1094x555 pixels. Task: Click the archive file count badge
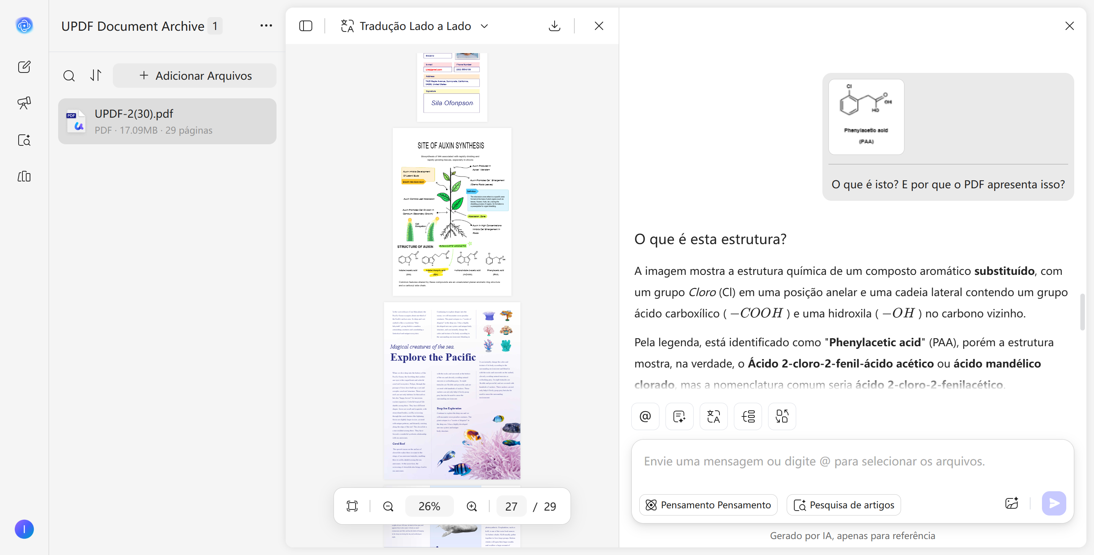[x=215, y=26]
